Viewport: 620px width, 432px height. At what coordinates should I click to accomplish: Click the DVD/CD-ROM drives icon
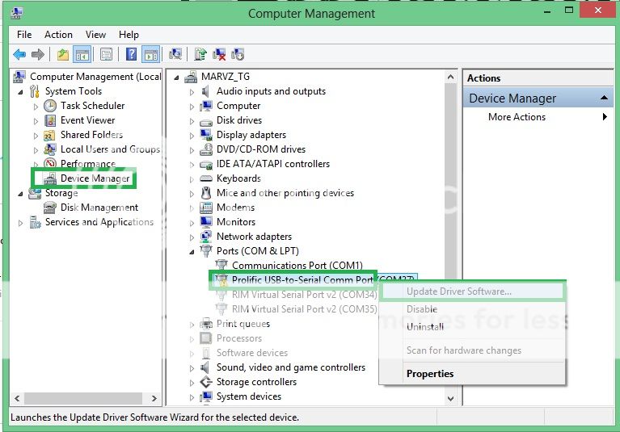click(x=206, y=149)
